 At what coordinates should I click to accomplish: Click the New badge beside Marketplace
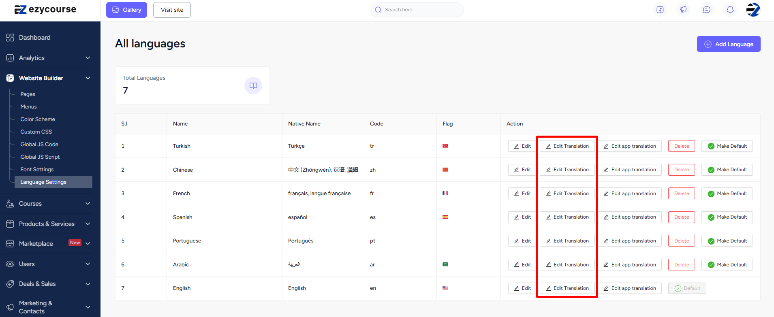tap(75, 243)
